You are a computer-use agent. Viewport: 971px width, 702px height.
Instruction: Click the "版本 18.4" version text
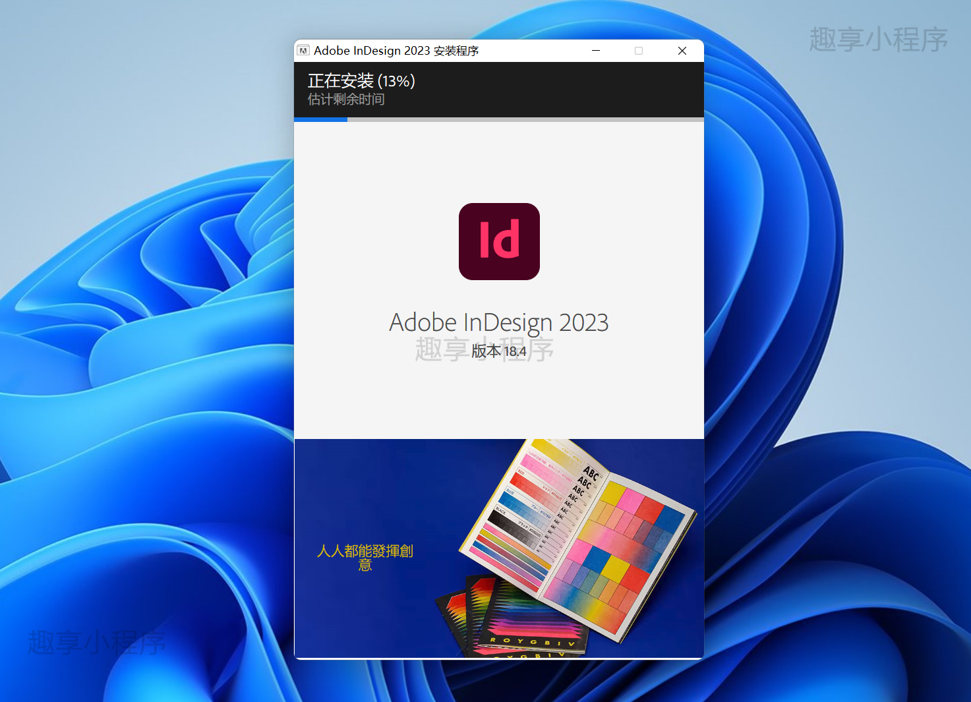tap(499, 351)
